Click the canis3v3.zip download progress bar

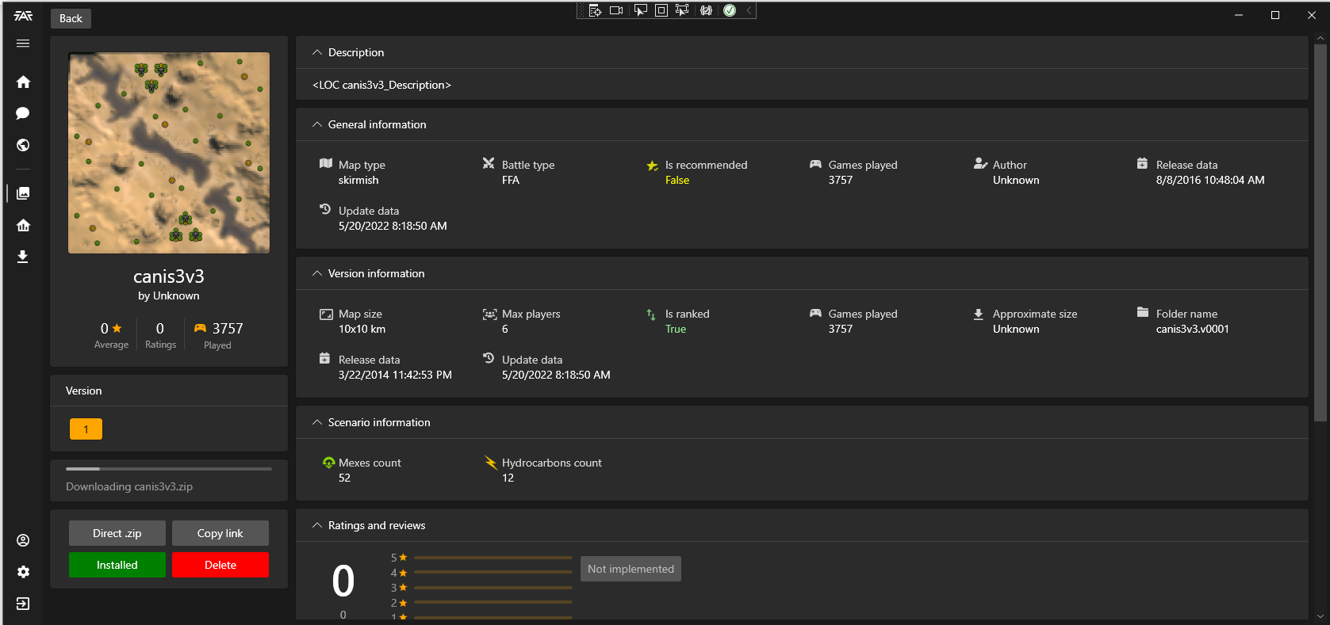169,469
